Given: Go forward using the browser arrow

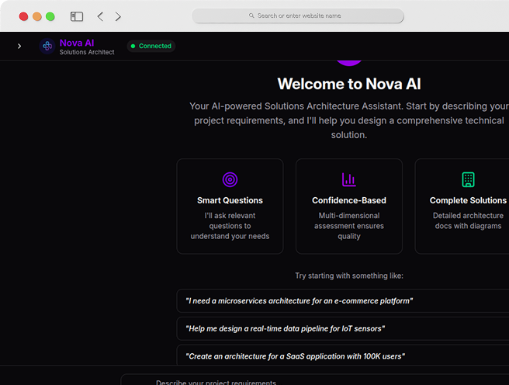Looking at the screenshot, I should coord(118,16).
